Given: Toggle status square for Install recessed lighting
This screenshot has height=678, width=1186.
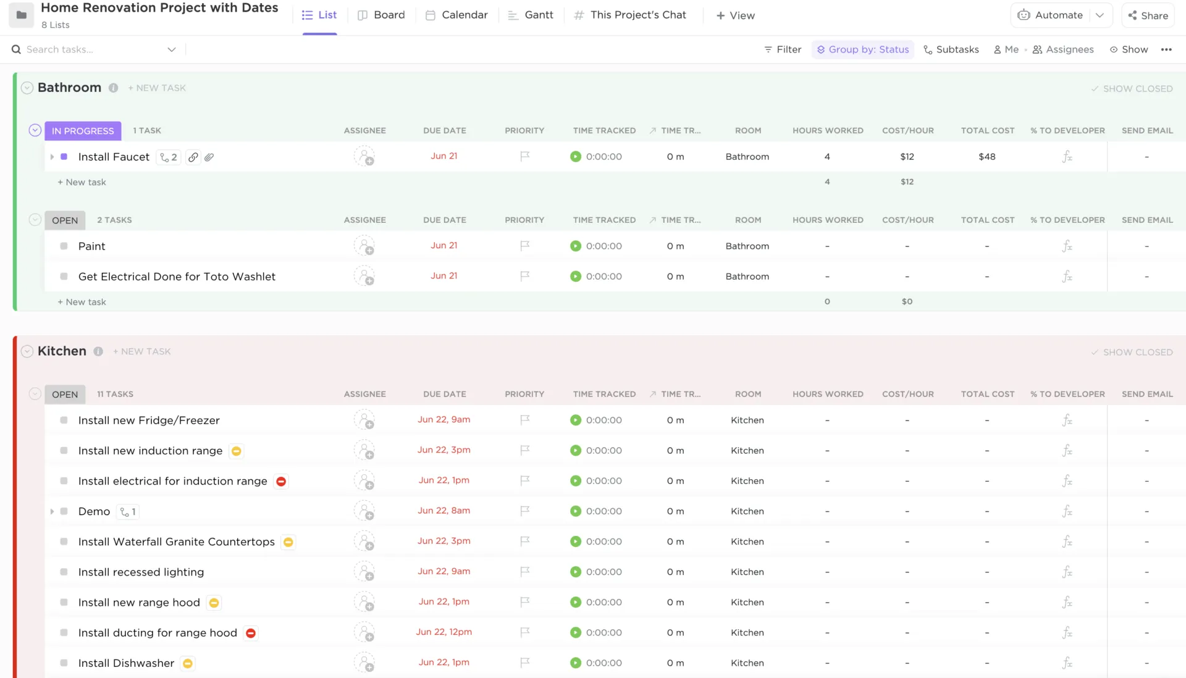Looking at the screenshot, I should pos(64,572).
